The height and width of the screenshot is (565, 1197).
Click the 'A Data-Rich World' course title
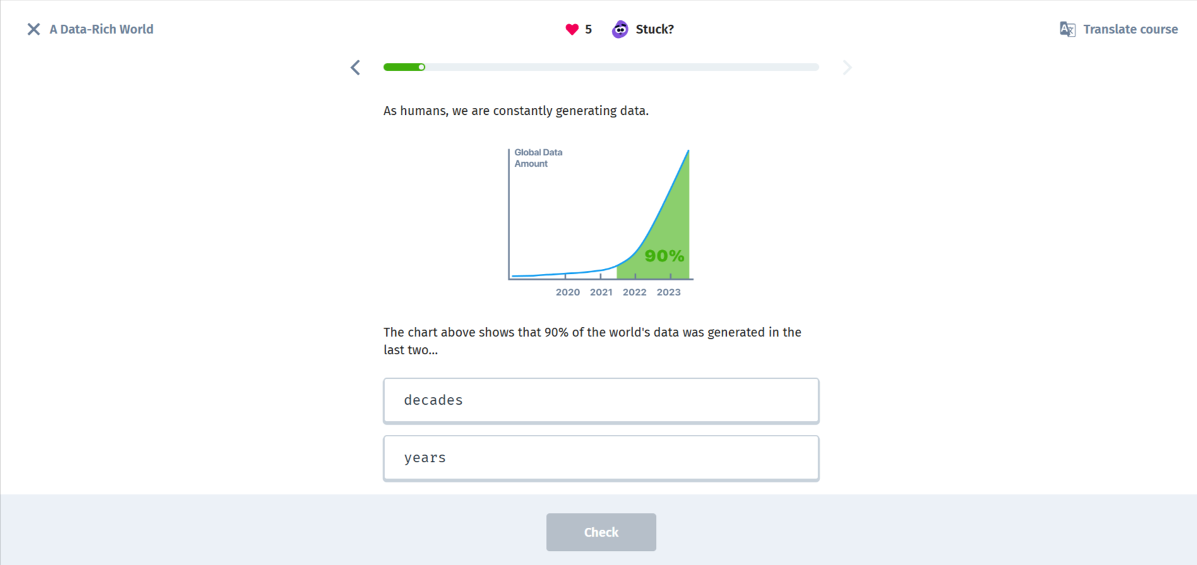[x=102, y=29]
